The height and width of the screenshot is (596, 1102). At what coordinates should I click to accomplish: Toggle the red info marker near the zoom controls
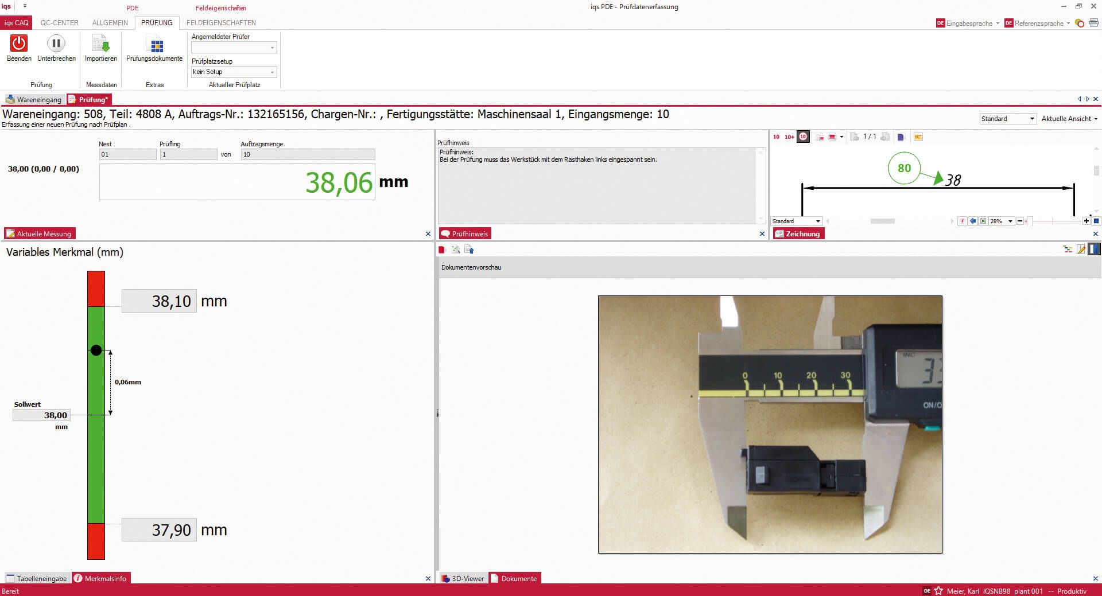[963, 221]
